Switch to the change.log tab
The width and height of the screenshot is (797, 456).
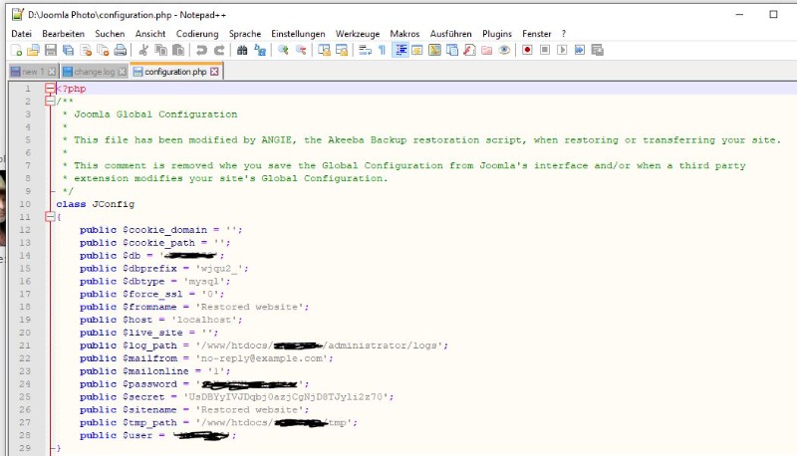point(95,72)
